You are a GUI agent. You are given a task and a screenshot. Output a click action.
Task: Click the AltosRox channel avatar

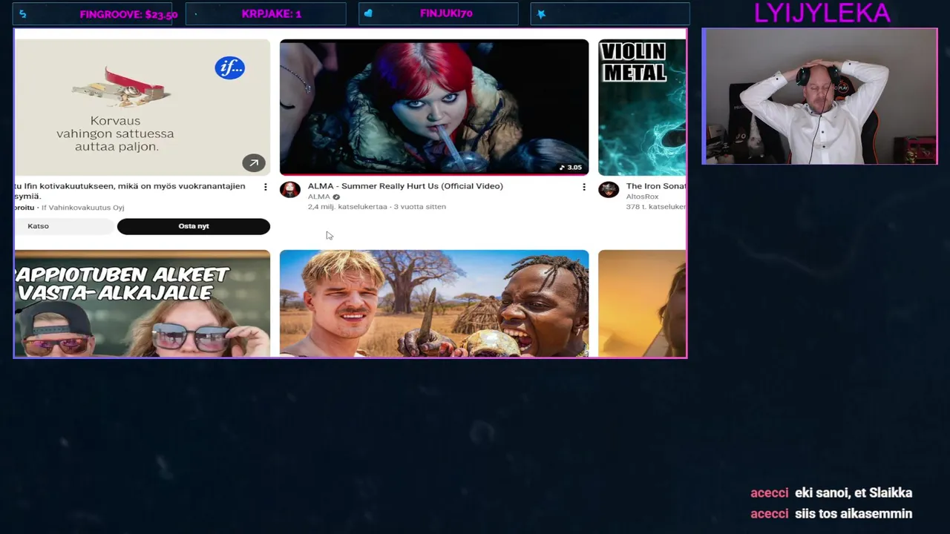[x=609, y=190]
